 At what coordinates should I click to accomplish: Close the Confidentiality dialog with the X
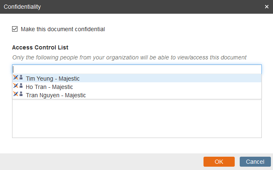267,7
